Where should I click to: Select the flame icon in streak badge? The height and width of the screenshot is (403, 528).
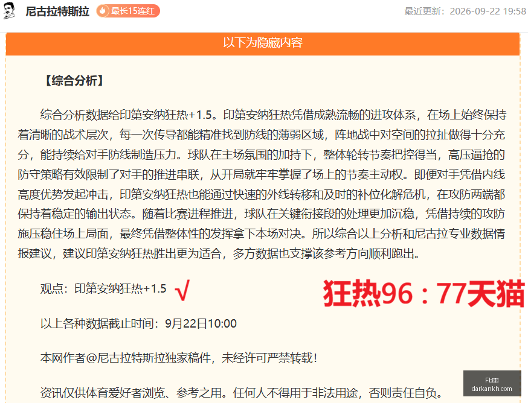pos(103,11)
